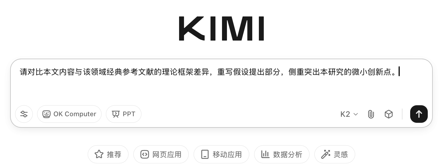Screen dimensions: 444x165
Task: Toggle the OK Computer mode chip
Action: click(69, 114)
